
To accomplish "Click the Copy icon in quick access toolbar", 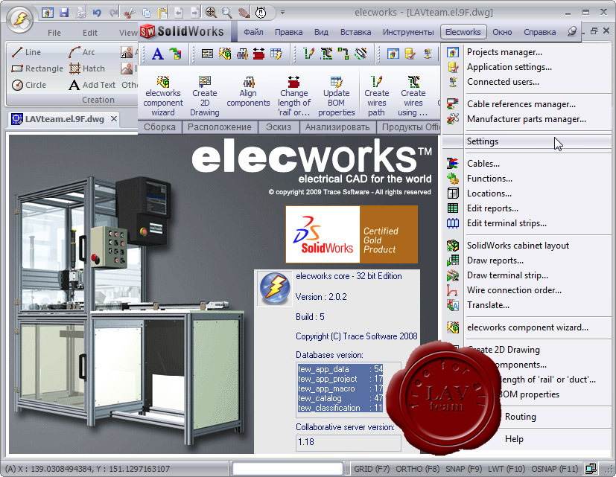I will [147, 13].
